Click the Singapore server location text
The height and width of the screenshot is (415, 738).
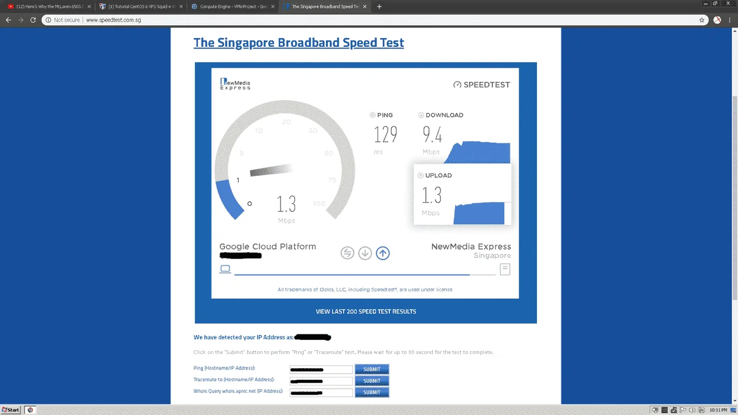click(492, 256)
